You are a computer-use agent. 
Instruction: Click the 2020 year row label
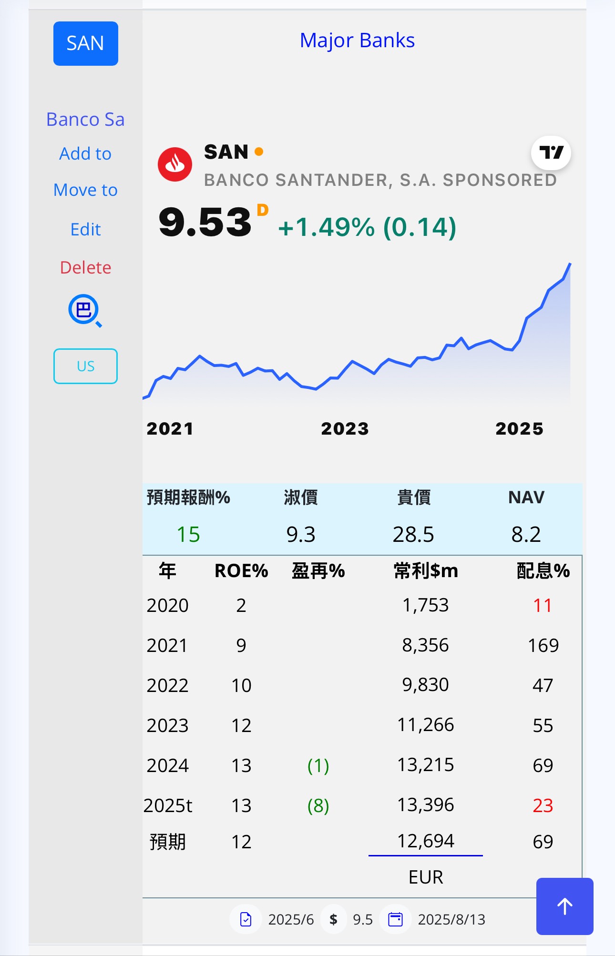[167, 605]
